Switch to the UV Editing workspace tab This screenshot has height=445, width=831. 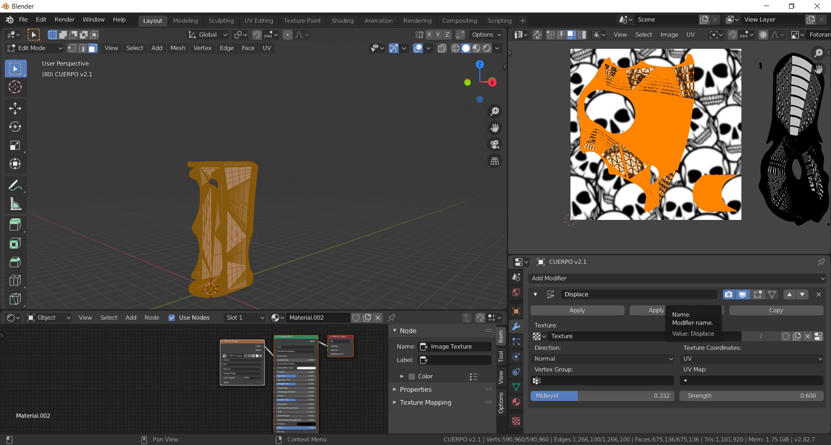coord(258,21)
